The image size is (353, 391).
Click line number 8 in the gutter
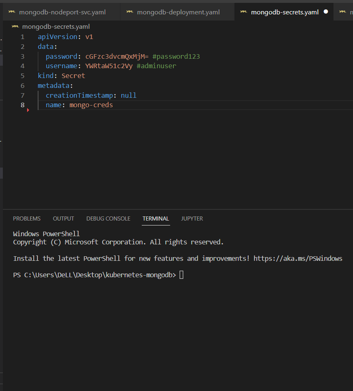click(x=22, y=105)
